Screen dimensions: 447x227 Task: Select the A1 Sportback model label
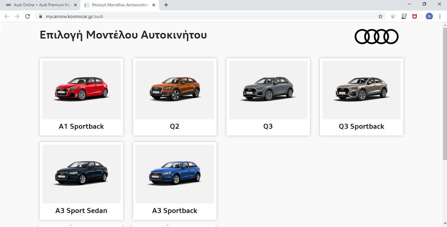pos(81,126)
